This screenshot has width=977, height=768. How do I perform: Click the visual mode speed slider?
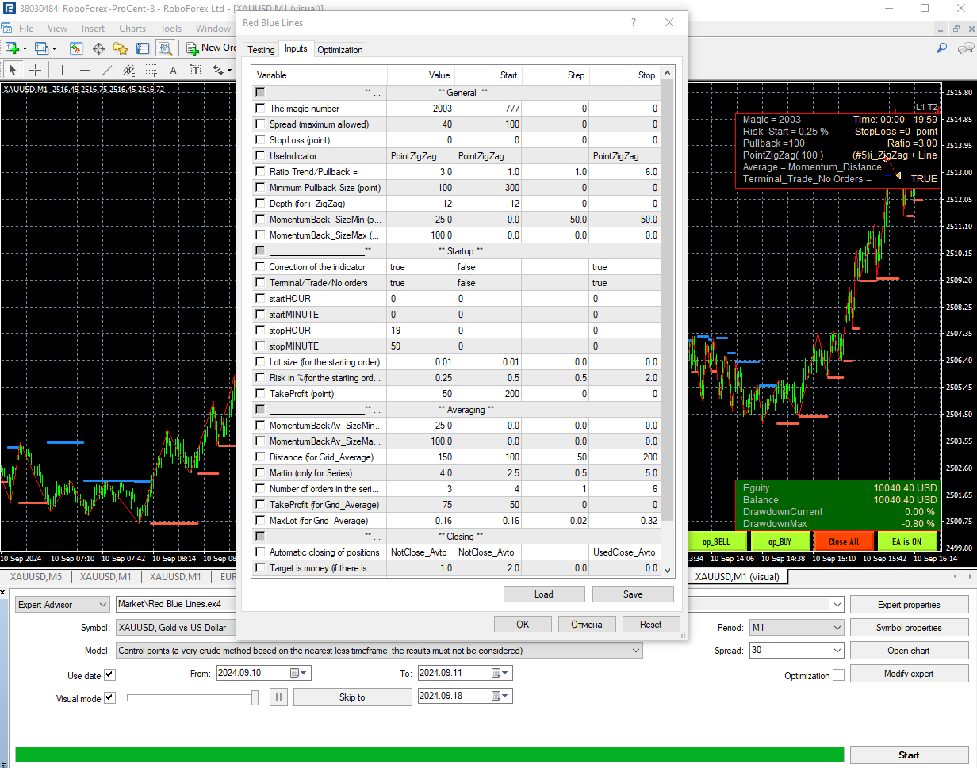point(192,697)
